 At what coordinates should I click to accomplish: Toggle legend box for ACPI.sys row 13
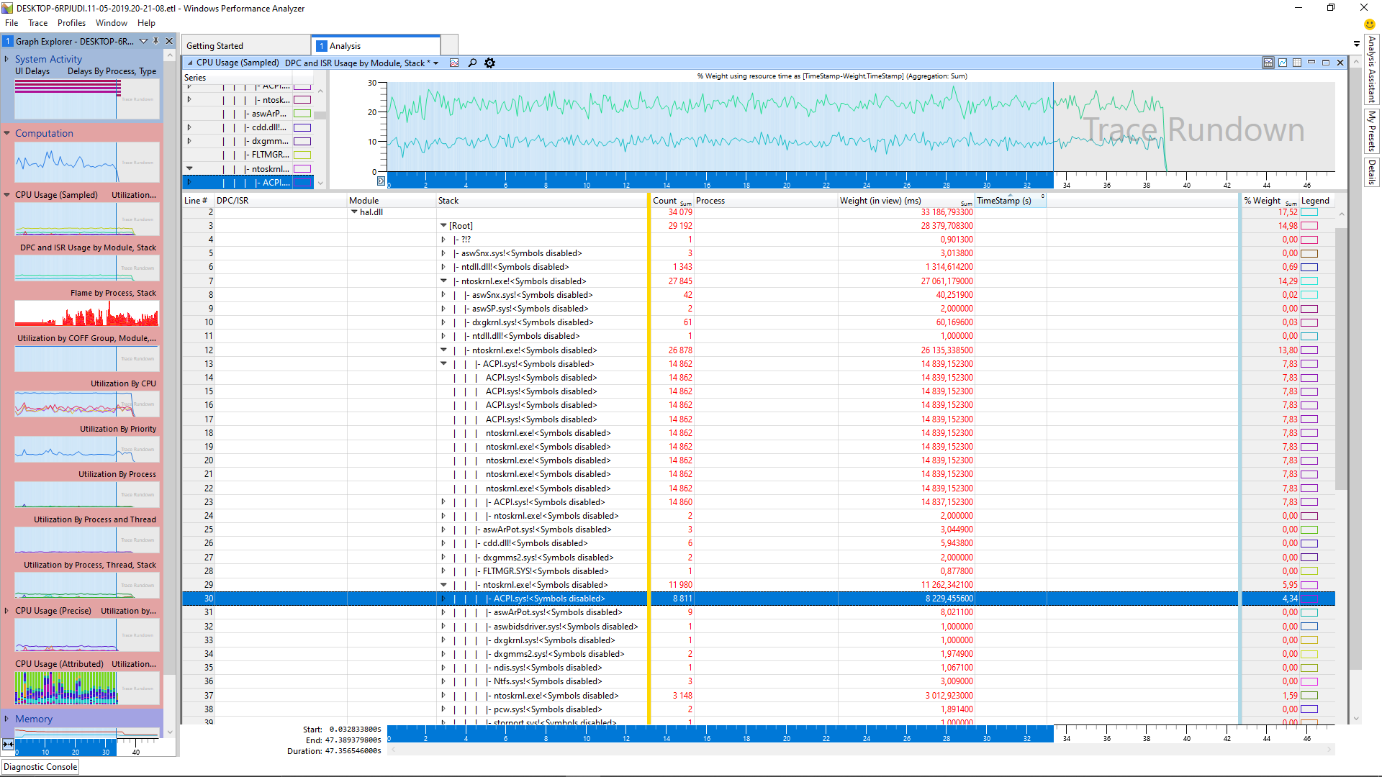click(x=1309, y=364)
